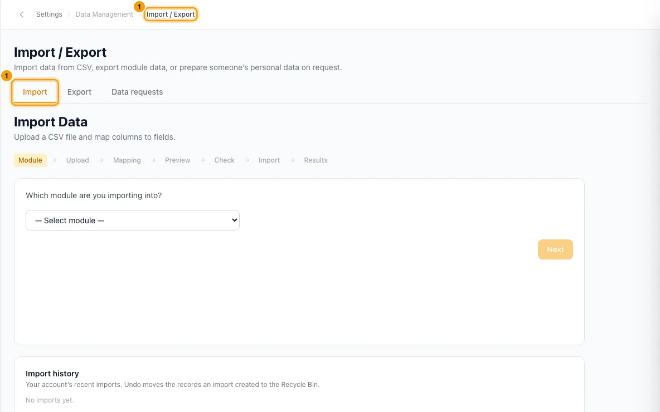The width and height of the screenshot is (660, 412).
Task: Click the Upload wizard step
Action: click(x=77, y=160)
